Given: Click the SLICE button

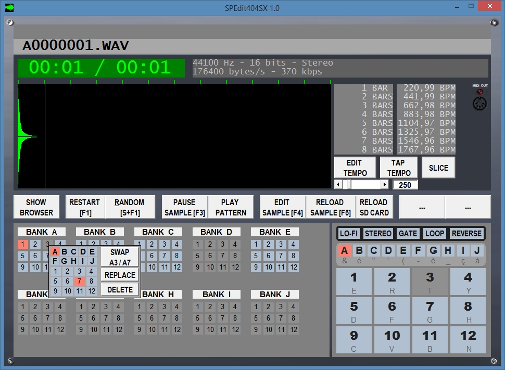Looking at the screenshot, I should [438, 168].
